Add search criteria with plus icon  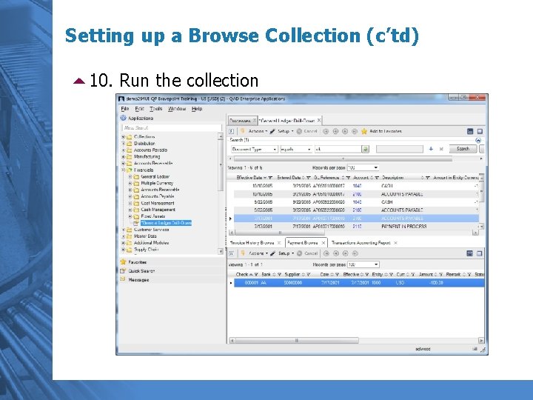point(431,149)
